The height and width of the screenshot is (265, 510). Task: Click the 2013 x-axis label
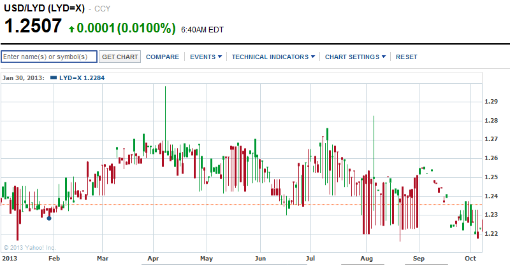click(x=10, y=259)
